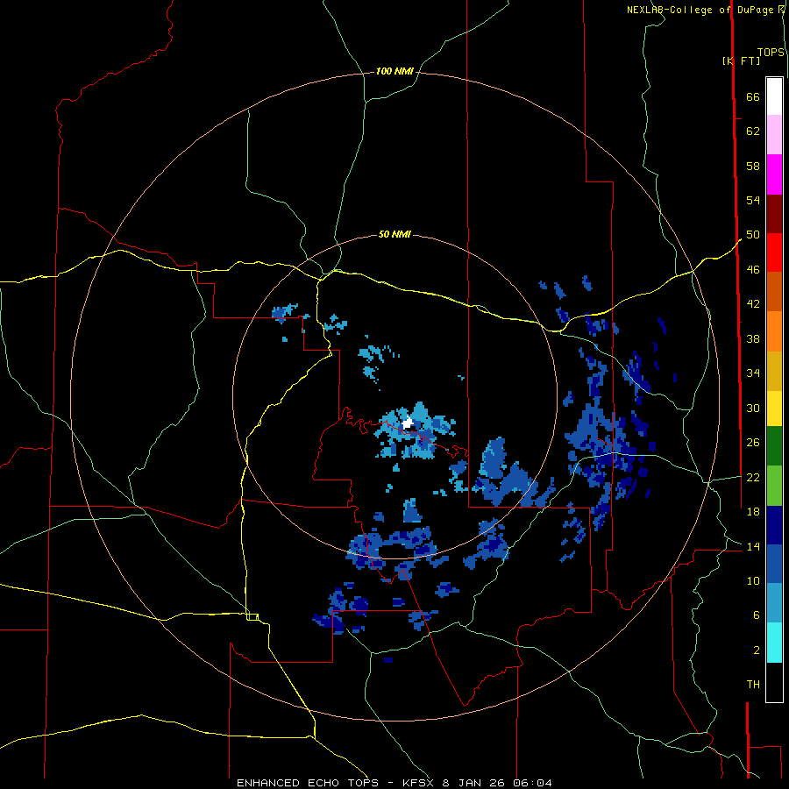Click the "ENHANCED ECHO TOPS" caption text

[x=308, y=783]
